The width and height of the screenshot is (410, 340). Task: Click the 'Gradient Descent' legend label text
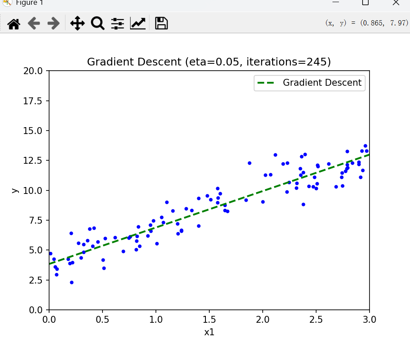click(322, 83)
